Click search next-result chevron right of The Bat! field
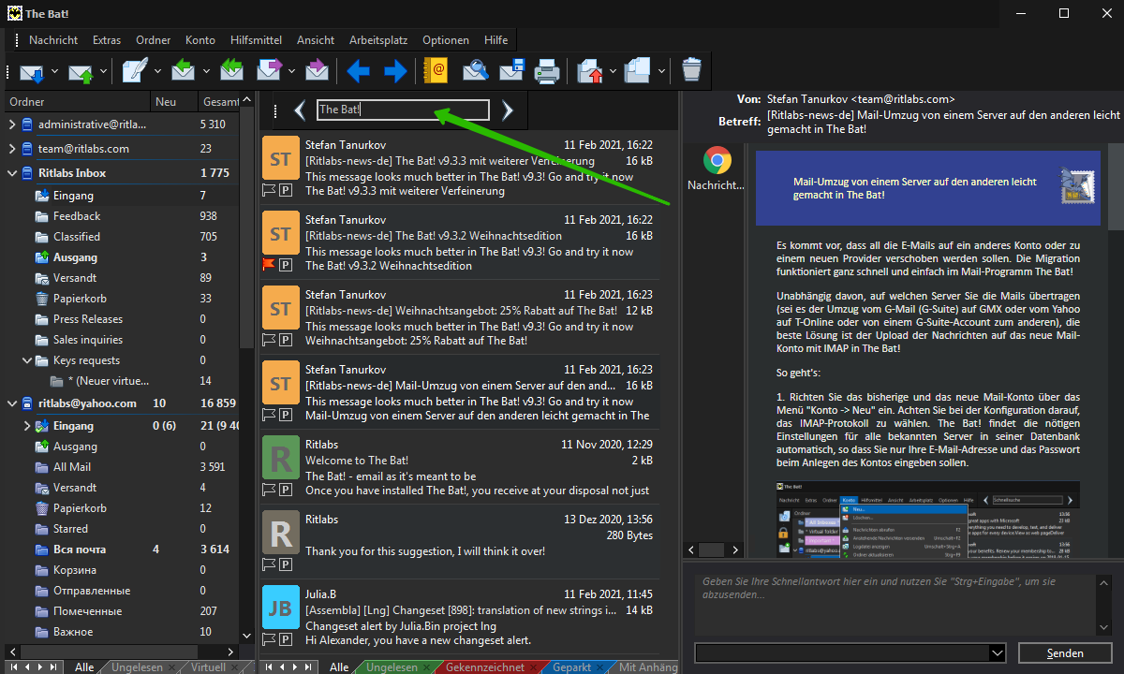Viewport: 1124px width, 674px height. pyautogui.click(x=507, y=111)
